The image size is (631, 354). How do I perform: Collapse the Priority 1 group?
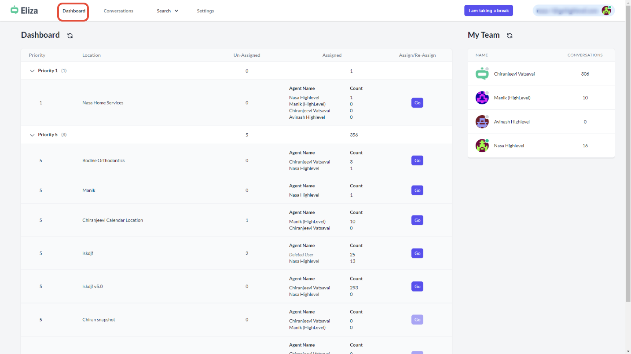coord(32,71)
